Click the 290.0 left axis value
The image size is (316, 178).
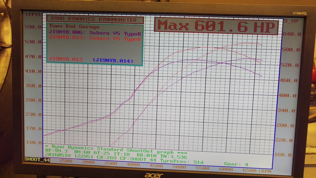coord(33,100)
